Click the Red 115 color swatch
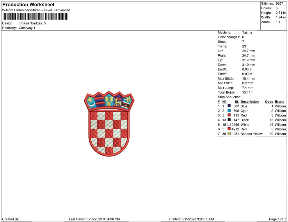The width and height of the screenshot is (288, 222). click(x=229, y=115)
